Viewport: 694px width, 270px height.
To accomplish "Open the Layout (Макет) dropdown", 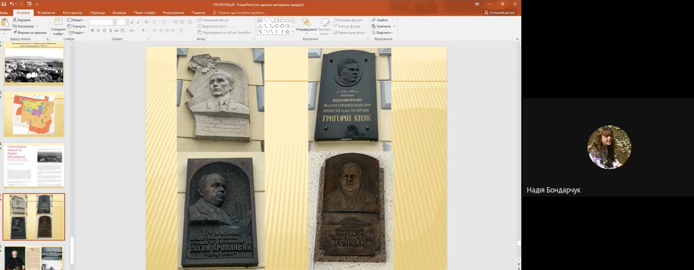I will (76, 20).
